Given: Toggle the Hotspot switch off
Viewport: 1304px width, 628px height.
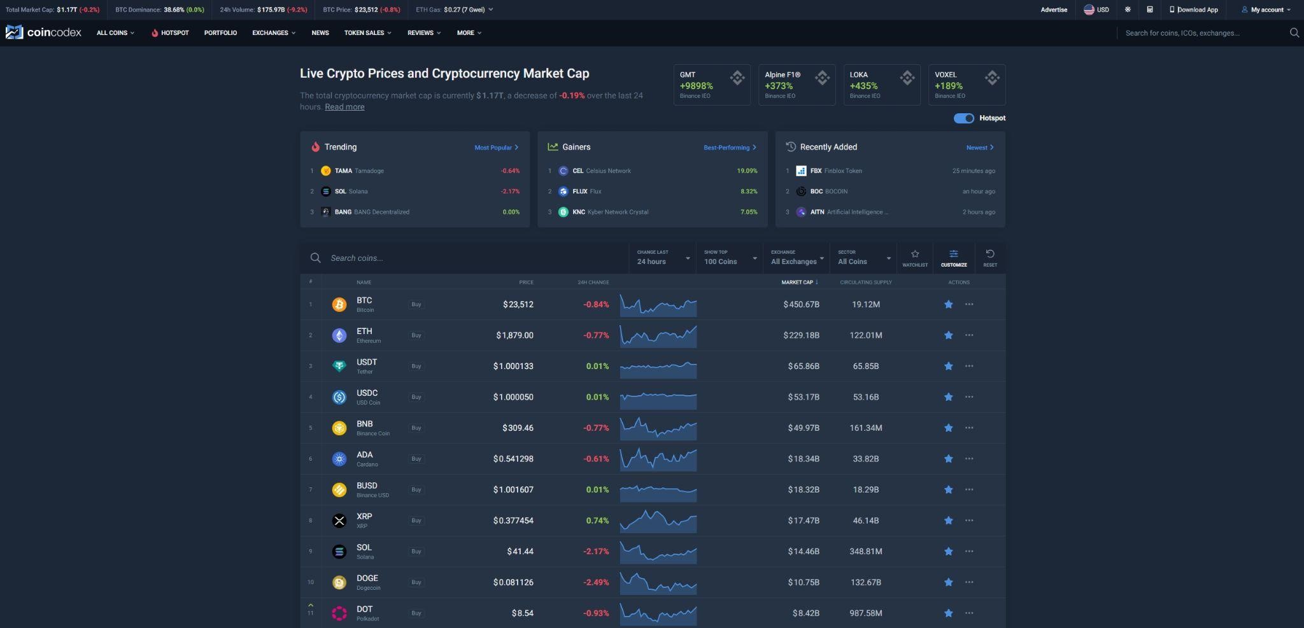Looking at the screenshot, I should [x=963, y=118].
